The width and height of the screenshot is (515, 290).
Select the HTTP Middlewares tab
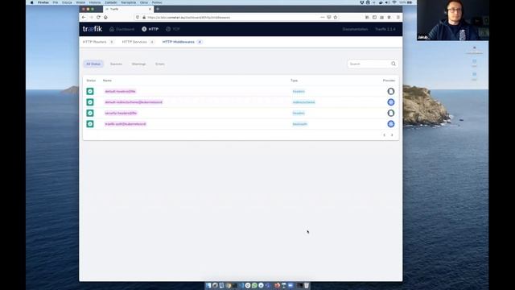[x=183, y=42]
